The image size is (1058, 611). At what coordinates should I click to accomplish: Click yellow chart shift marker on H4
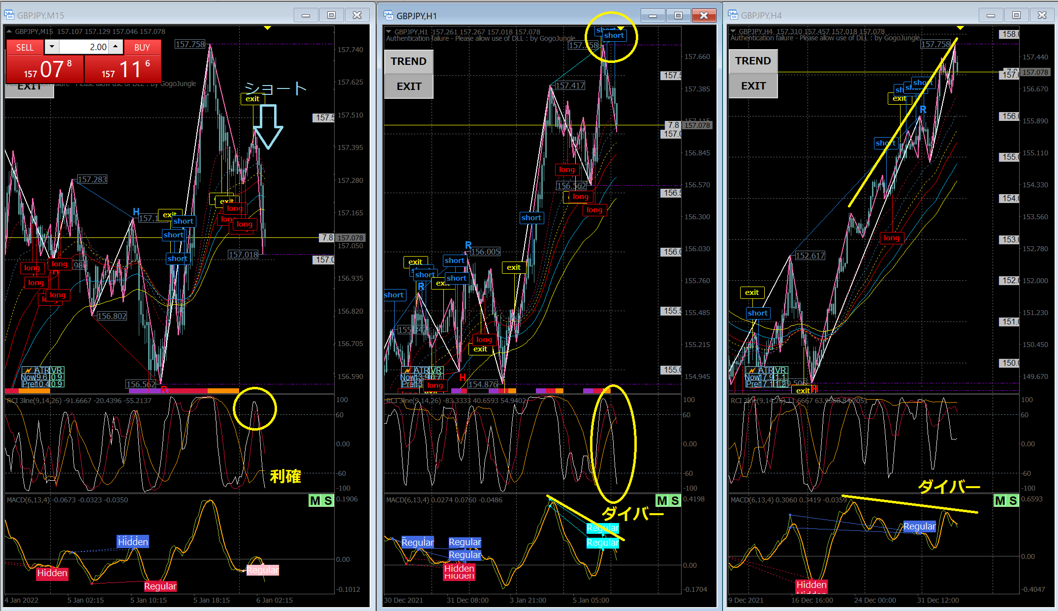tap(960, 28)
